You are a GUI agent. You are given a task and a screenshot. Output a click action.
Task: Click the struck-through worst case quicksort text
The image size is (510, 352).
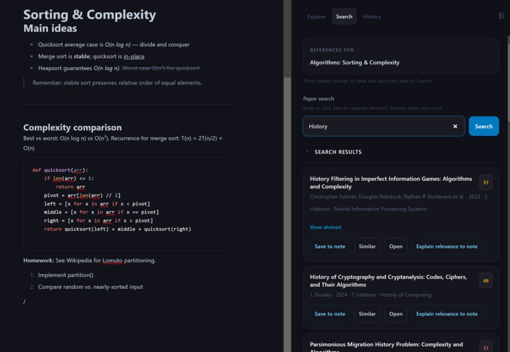[161, 68]
